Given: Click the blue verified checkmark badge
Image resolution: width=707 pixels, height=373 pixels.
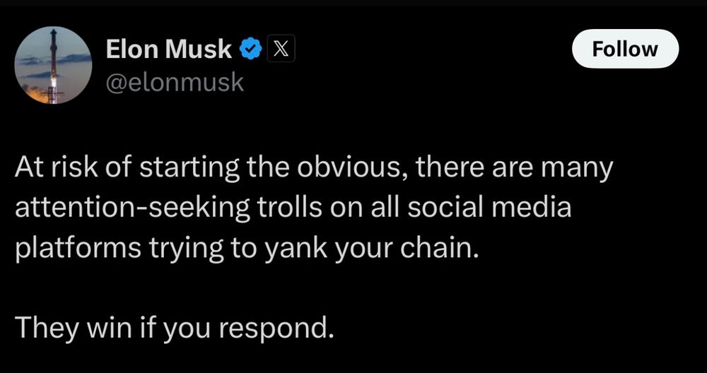Looking at the screenshot, I should coord(251,49).
